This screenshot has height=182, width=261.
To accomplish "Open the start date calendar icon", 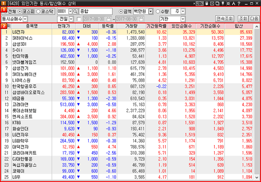I will pyautogui.click(x=109, y=19).
